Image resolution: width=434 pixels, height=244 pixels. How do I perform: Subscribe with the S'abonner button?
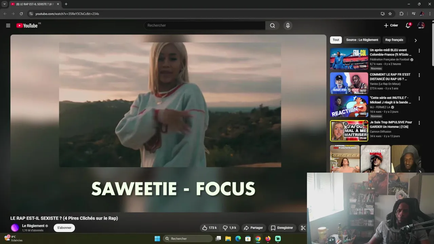click(64, 228)
